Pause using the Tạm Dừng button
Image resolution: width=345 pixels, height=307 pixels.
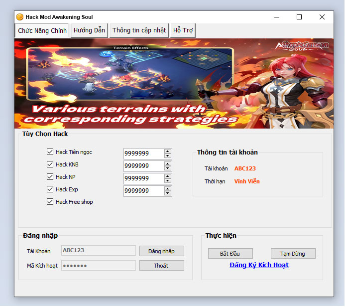point(293,254)
